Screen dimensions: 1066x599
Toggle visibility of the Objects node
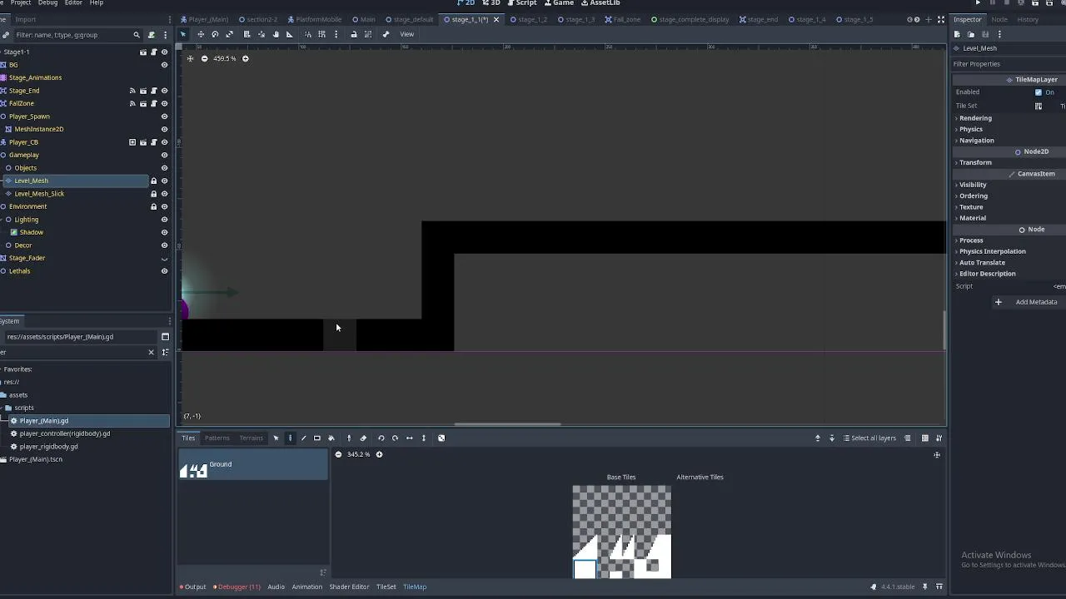tap(164, 168)
